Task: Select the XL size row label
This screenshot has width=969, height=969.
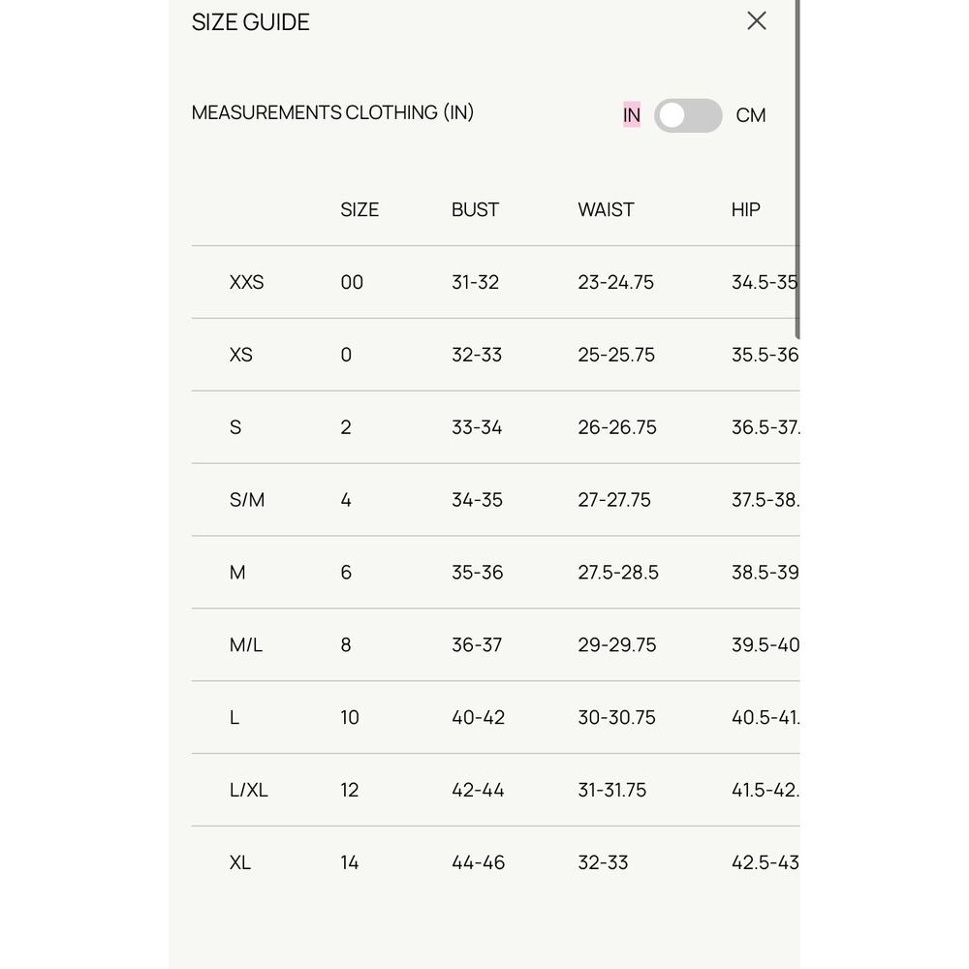Action: click(239, 862)
